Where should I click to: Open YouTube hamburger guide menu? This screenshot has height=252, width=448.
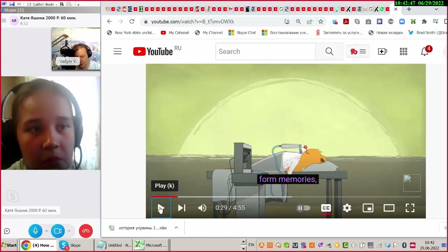pos(118,51)
